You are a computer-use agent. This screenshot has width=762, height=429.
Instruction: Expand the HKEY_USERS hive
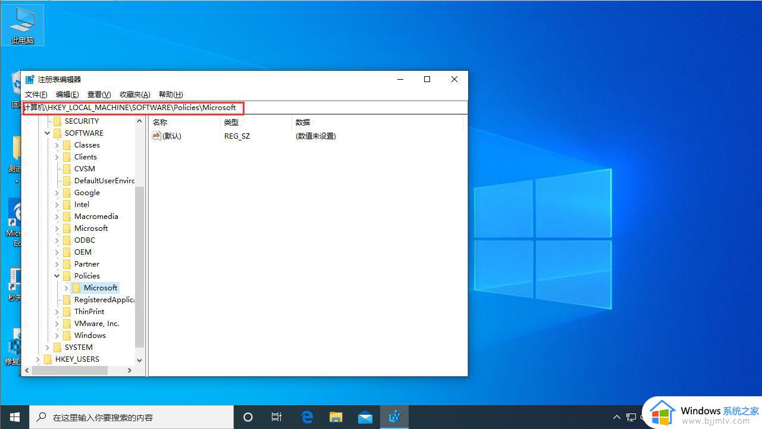tap(38, 359)
